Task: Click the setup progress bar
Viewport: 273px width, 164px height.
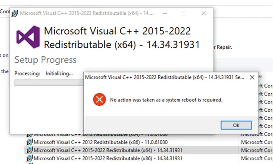Action: (48, 83)
